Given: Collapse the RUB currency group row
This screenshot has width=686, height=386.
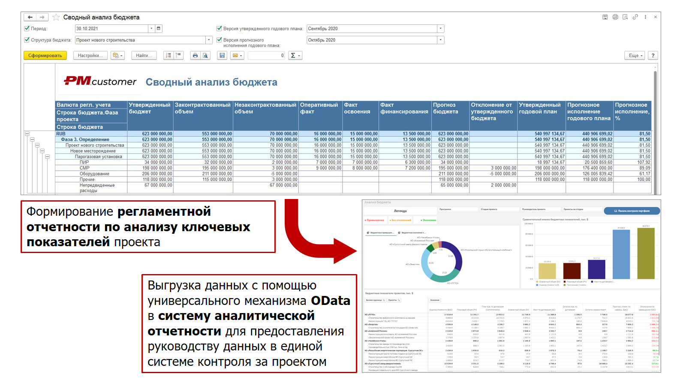Looking at the screenshot, I should [27, 134].
